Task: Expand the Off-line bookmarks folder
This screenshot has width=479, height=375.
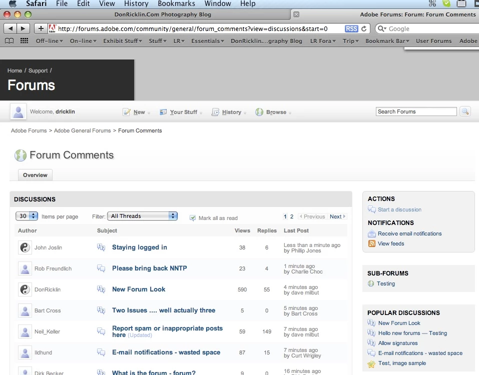Action: (49, 41)
